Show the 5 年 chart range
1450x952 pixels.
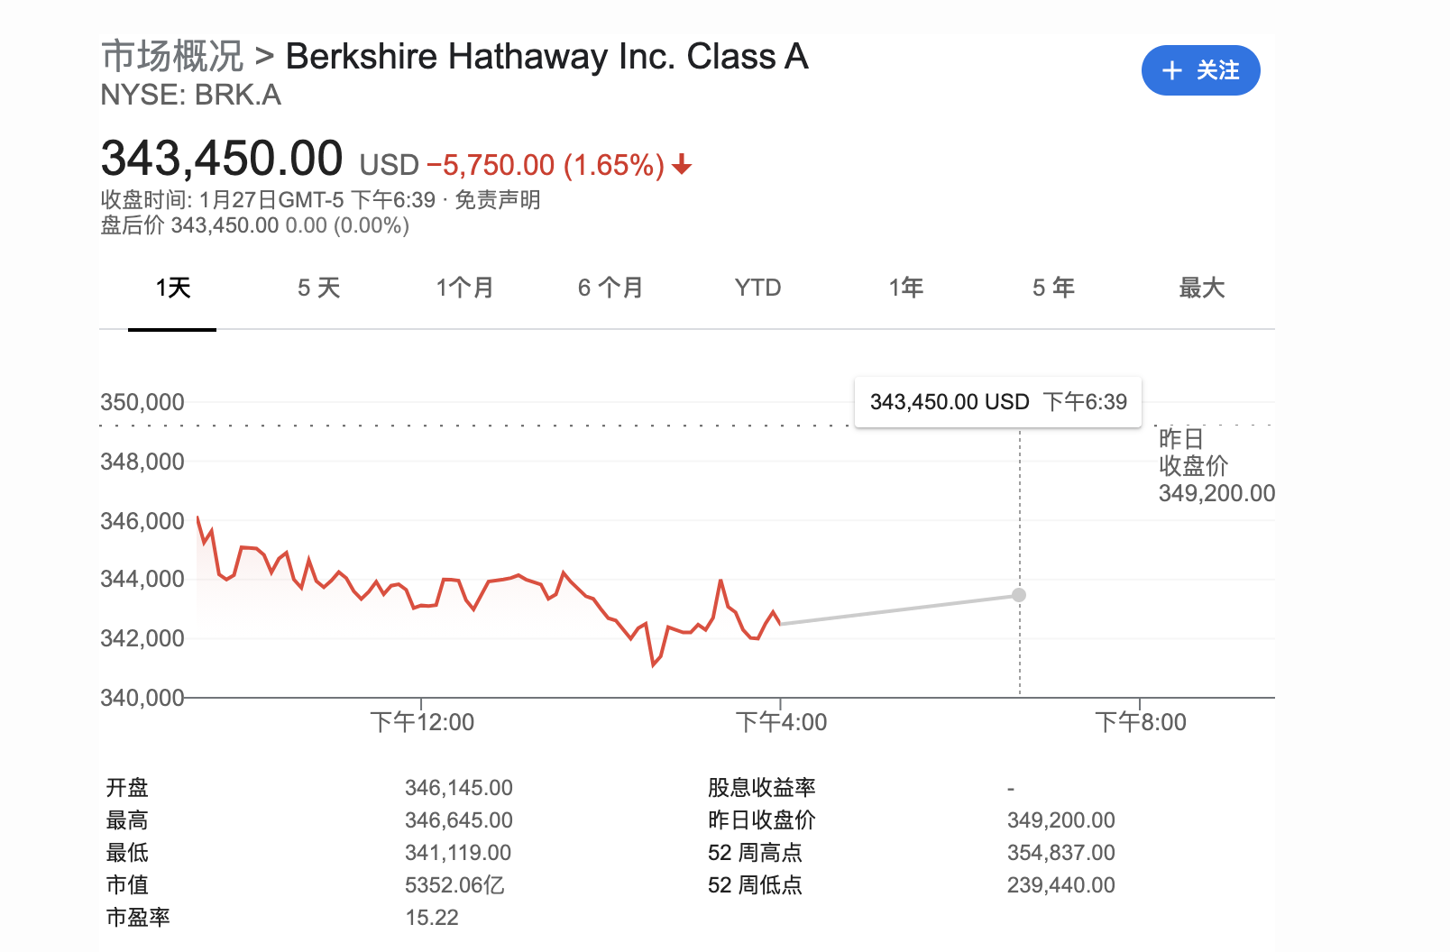1053,288
